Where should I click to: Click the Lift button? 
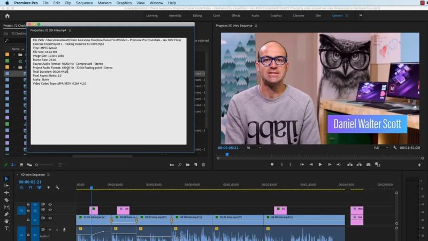(x=350, y=164)
